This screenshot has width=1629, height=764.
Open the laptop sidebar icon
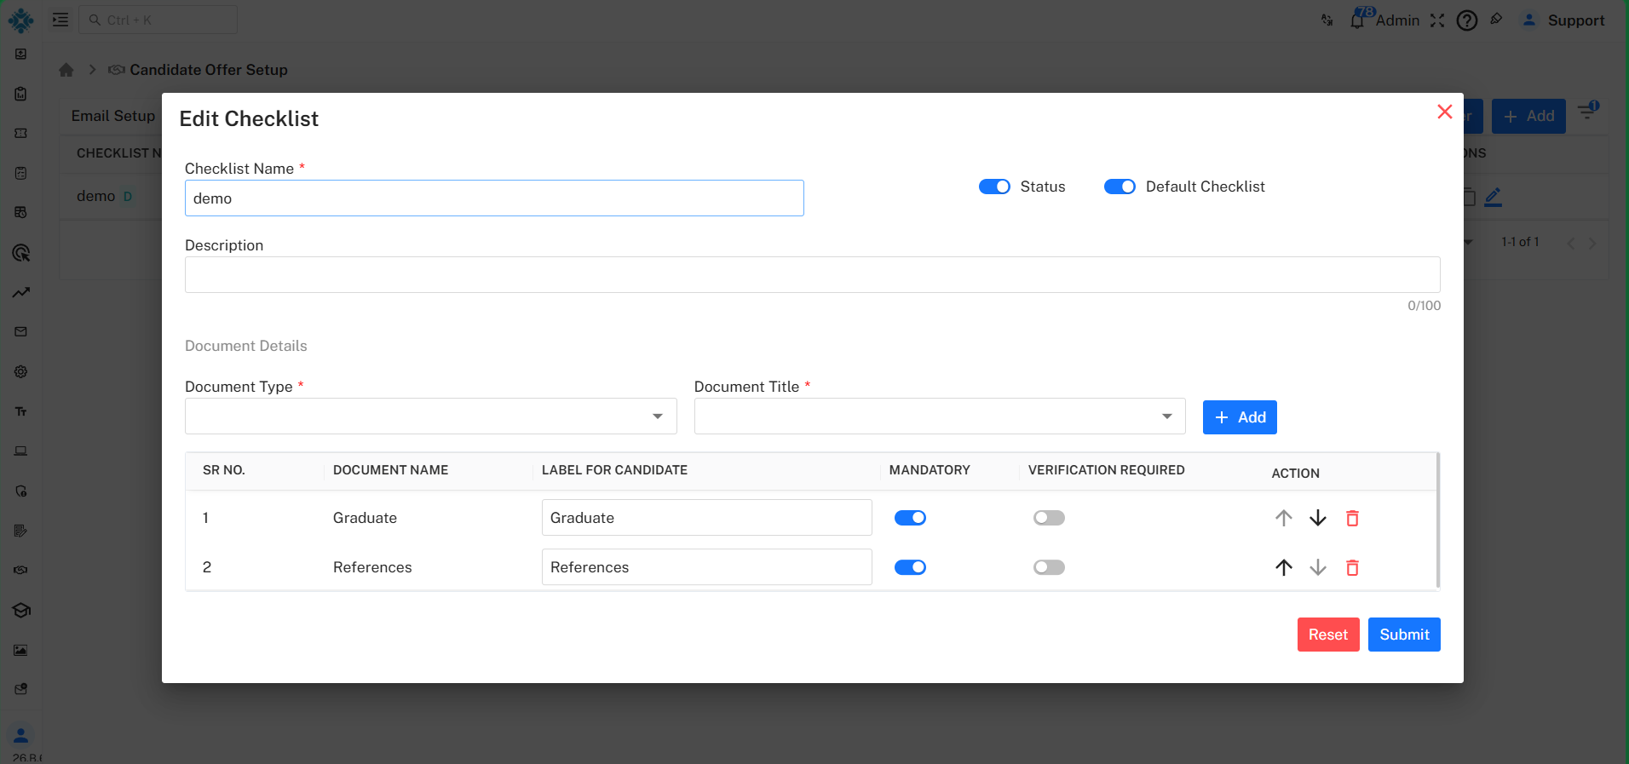[x=20, y=451]
